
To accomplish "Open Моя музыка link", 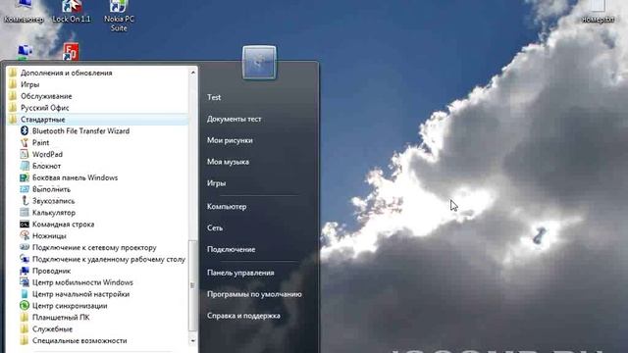I will coord(228,162).
